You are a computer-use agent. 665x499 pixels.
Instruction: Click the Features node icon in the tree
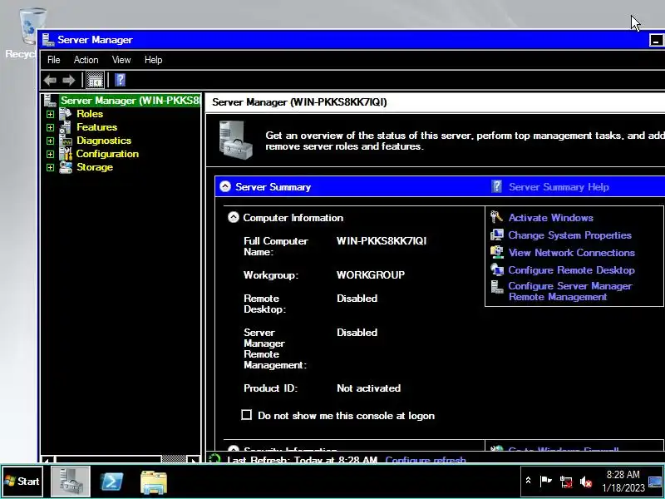point(66,127)
